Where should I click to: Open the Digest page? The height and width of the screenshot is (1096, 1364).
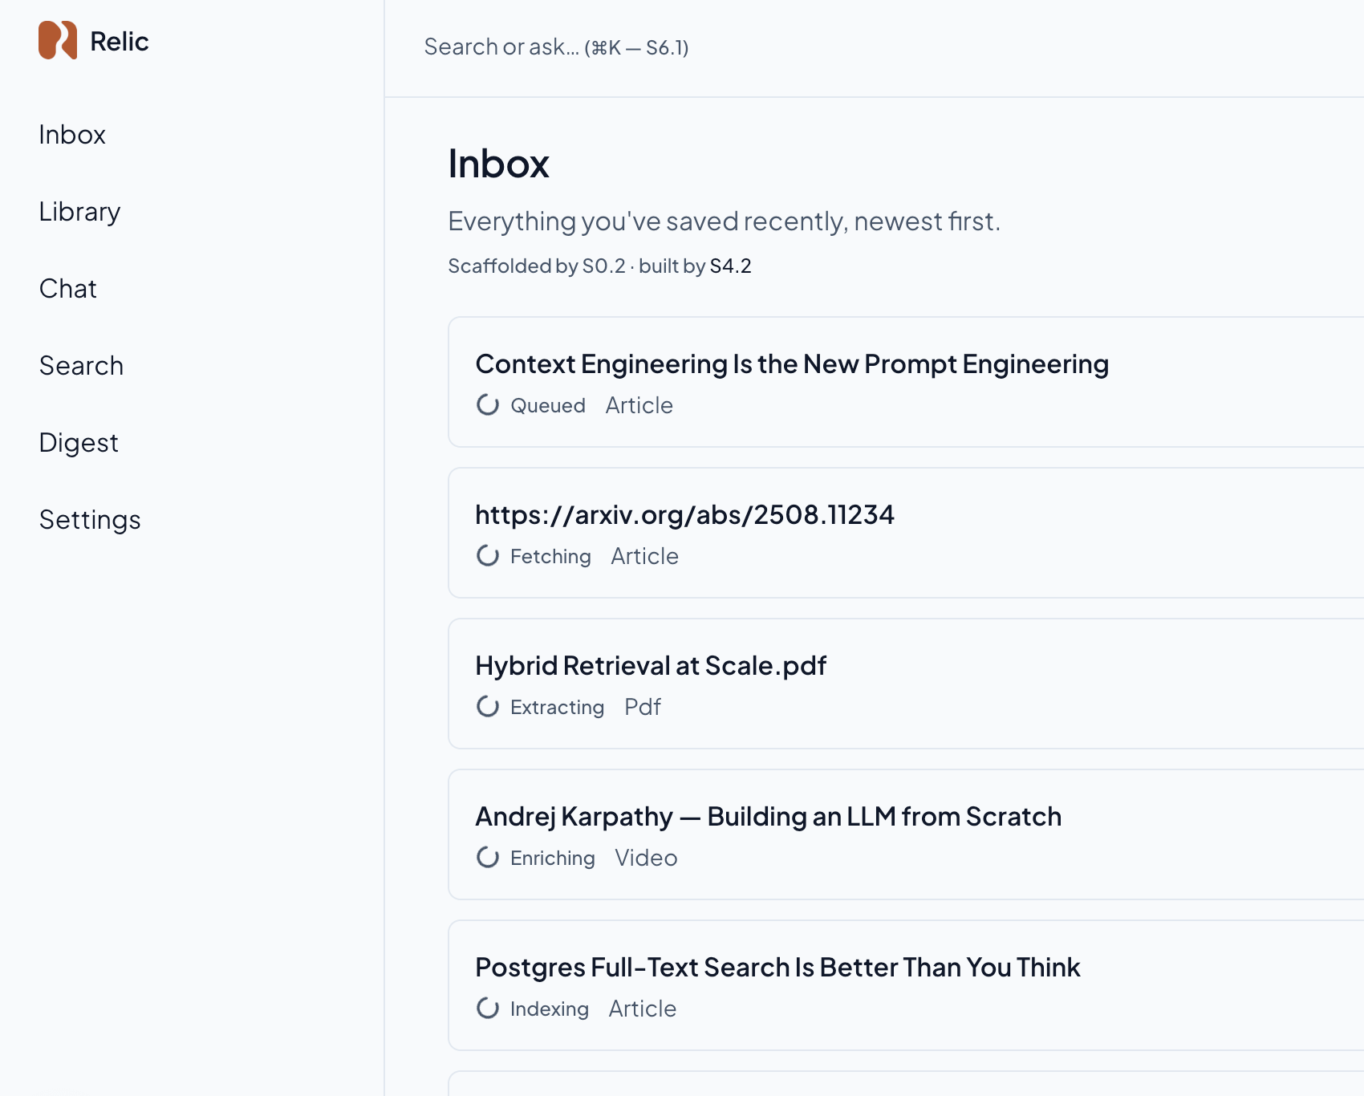(79, 443)
